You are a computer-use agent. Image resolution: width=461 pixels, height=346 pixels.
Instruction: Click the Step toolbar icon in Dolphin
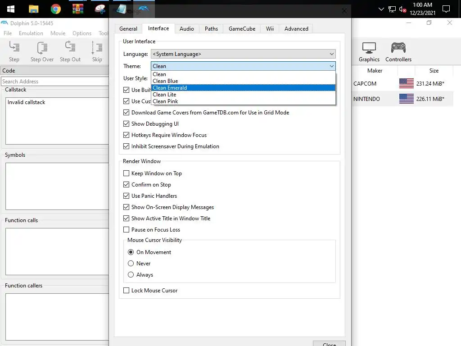14,51
